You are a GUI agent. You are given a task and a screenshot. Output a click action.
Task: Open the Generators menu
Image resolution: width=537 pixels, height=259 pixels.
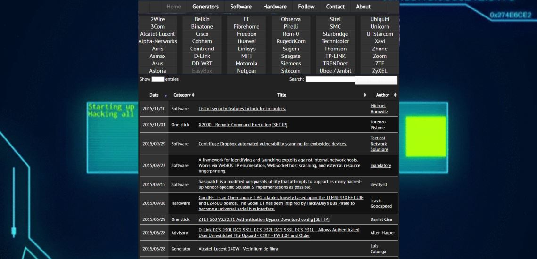pos(206,7)
